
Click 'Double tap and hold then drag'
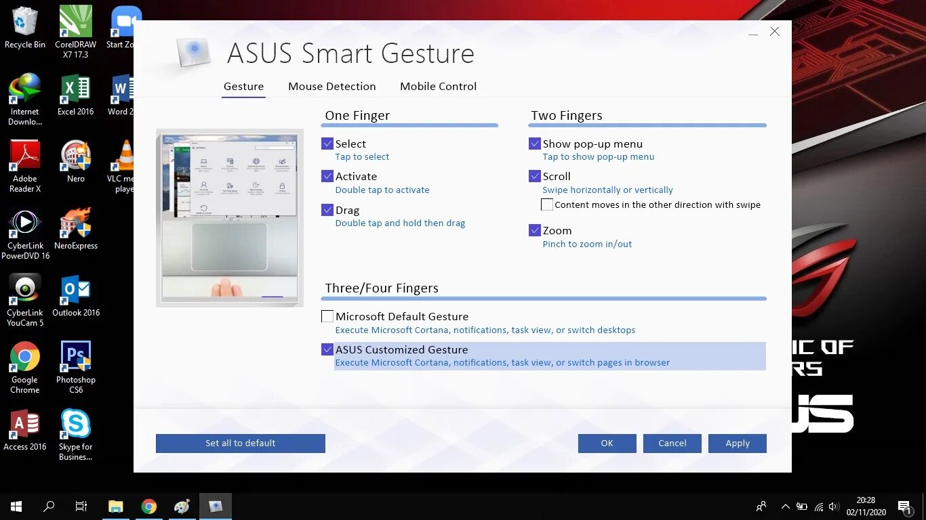pyautogui.click(x=400, y=223)
